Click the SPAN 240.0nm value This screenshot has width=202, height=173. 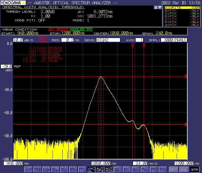click(164, 33)
